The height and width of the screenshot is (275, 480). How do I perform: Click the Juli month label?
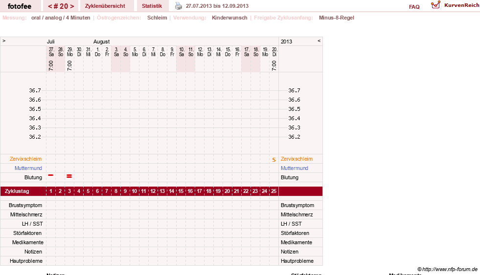click(x=50, y=42)
